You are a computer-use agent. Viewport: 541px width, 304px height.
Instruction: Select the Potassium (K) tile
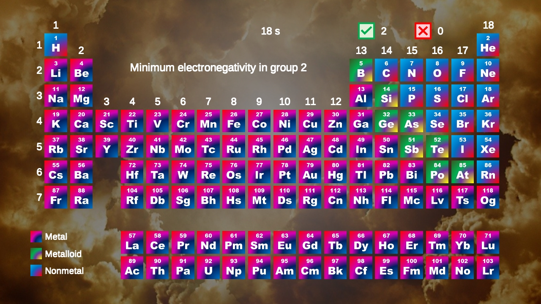tap(56, 121)
